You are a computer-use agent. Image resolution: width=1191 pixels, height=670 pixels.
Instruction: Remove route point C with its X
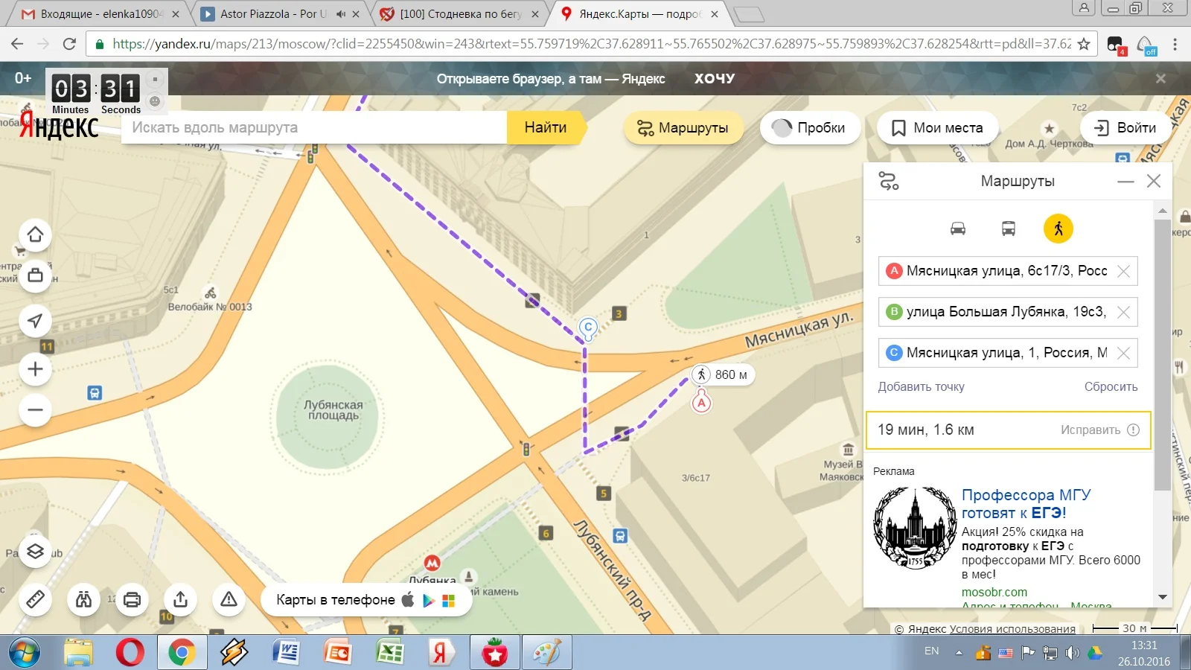tap(1124, 353)
